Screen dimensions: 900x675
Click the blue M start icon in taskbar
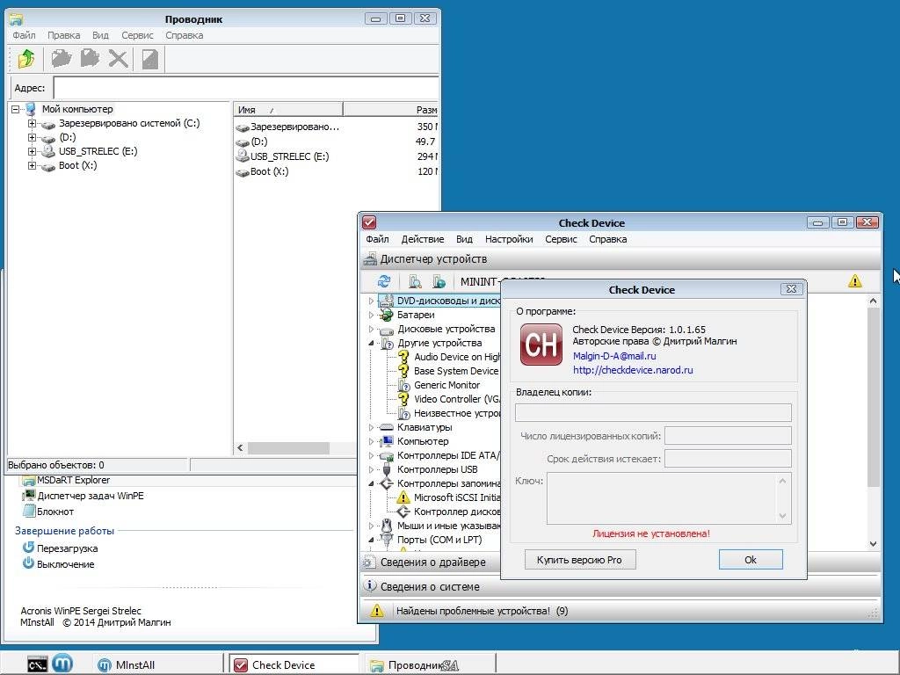pyautogui.click(x=62, y=664)
